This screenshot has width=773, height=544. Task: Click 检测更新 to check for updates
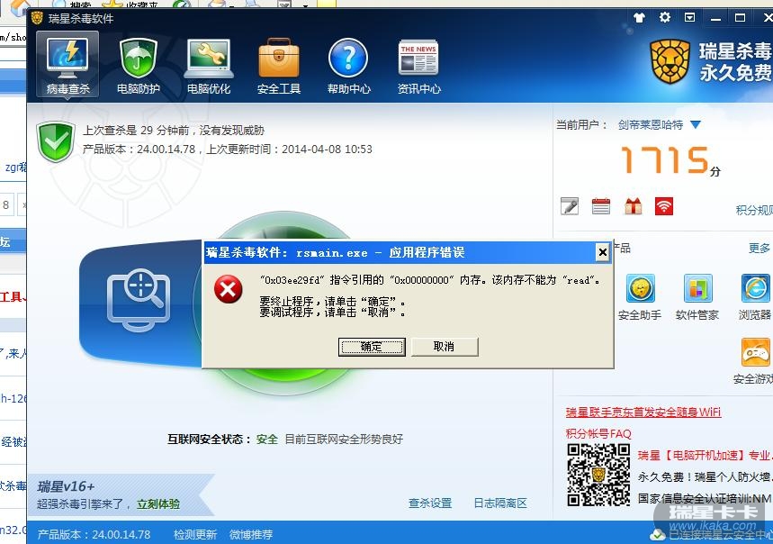pos(195,535)
